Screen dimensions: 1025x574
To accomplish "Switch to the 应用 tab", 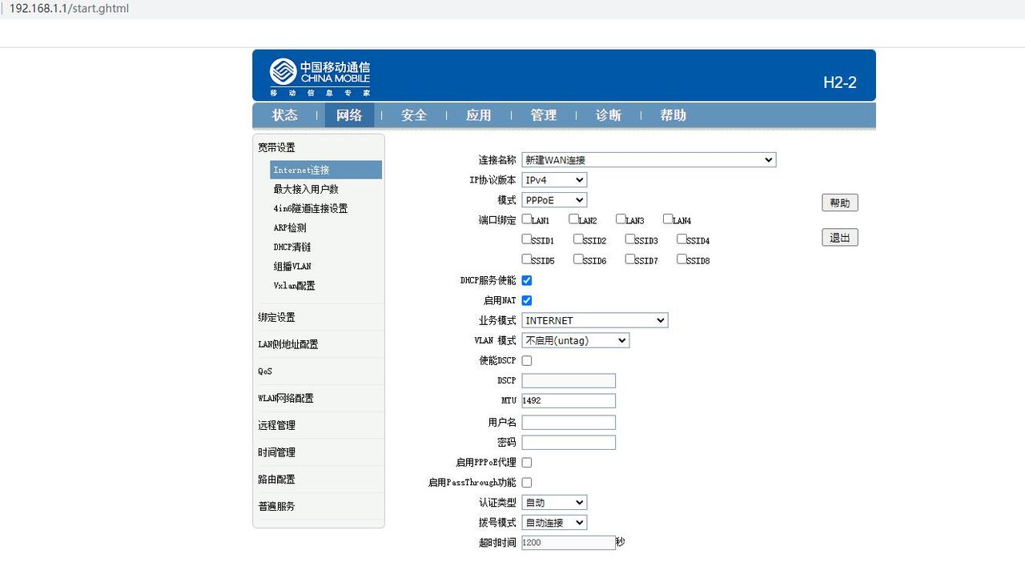I will tap(479, 115).
